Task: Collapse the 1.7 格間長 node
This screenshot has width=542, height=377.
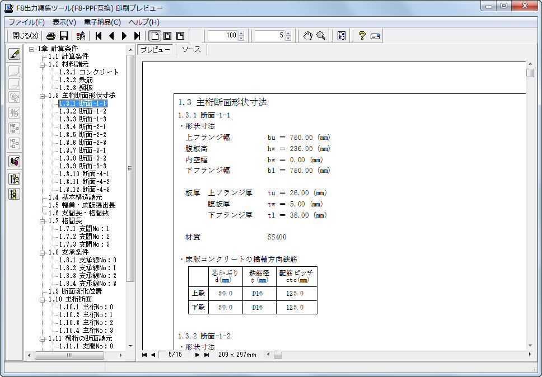Action: pos(43,222)
